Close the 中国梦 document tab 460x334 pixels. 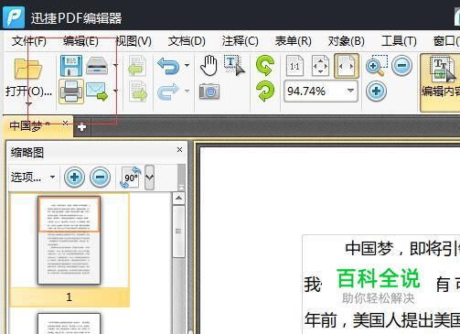(x=65, y=123)
